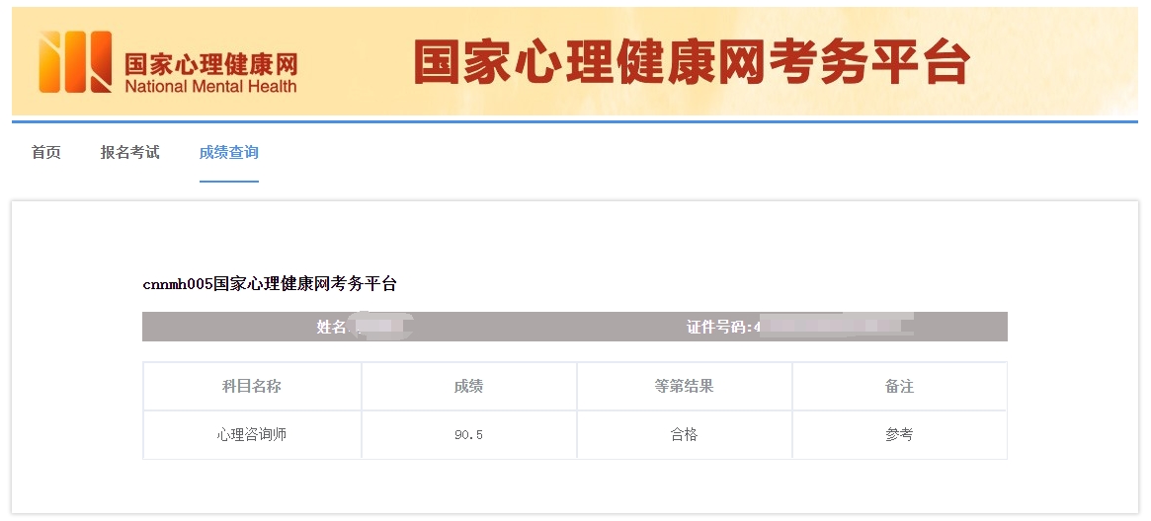Image resolution: width=1151 pixels, height=521 pixels.
Task: Click the cnnmh005国家心理健康网考务平台 heading
Action: coord(270,284)
